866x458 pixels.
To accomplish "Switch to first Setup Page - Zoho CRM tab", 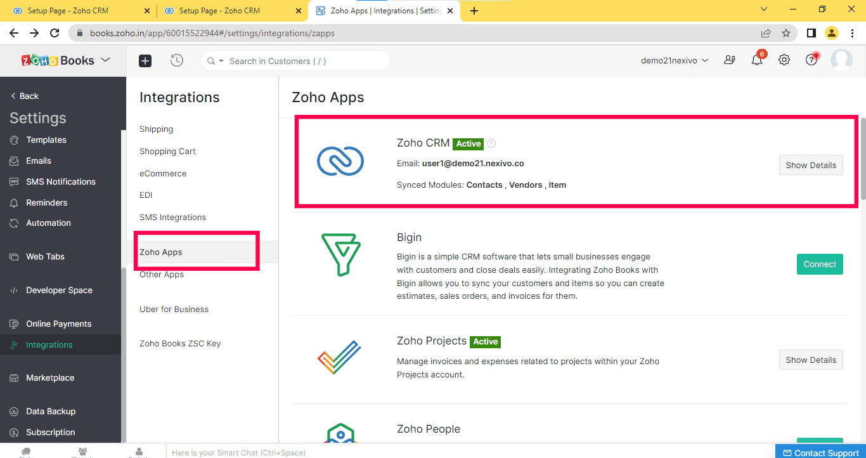I will (78, 11).
